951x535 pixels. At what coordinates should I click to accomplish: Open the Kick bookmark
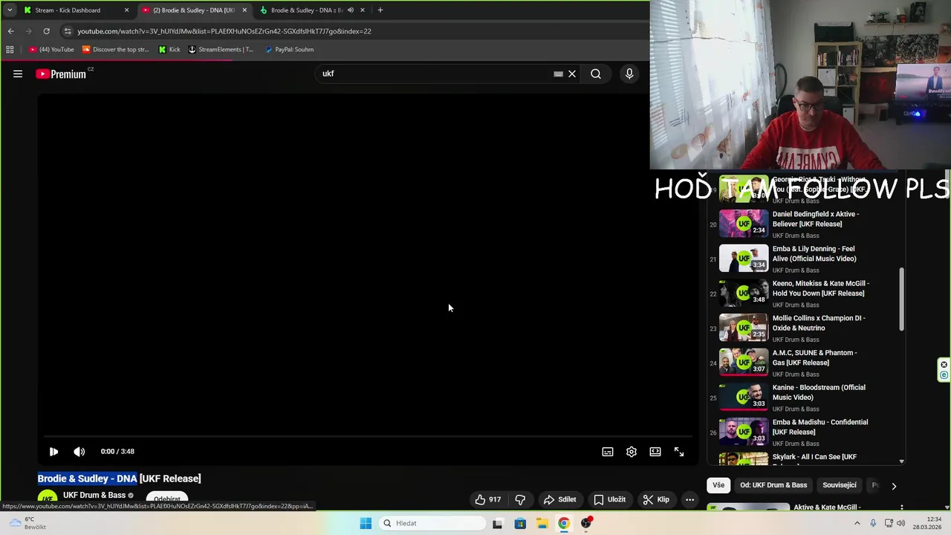(169, 50)
